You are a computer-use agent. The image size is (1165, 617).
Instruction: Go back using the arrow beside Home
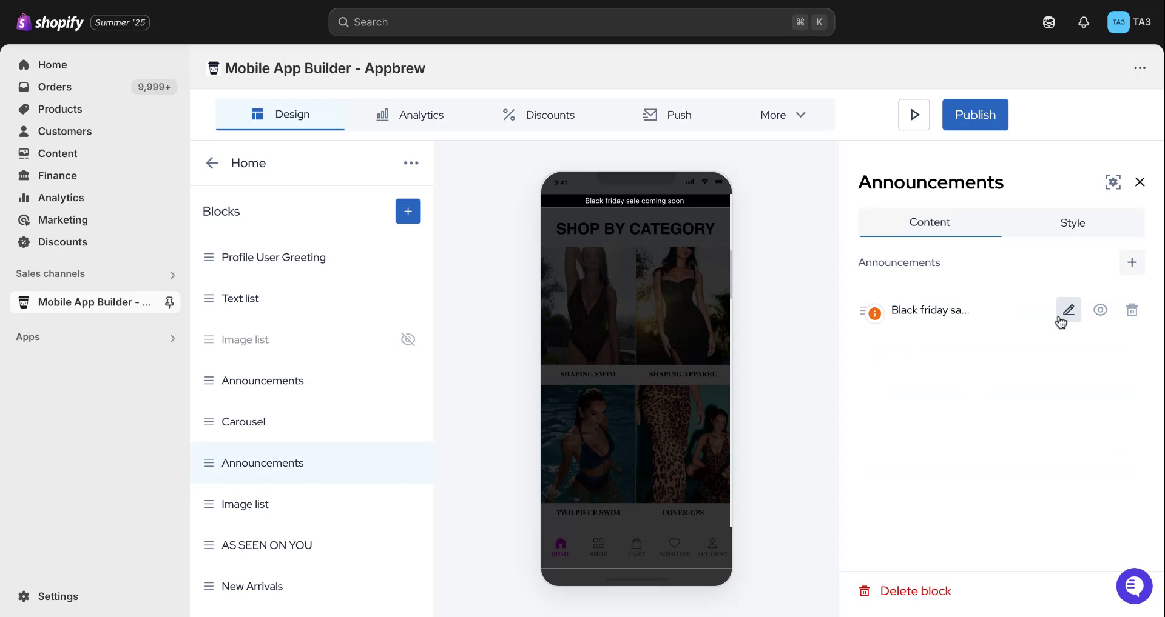click(212, 163)
